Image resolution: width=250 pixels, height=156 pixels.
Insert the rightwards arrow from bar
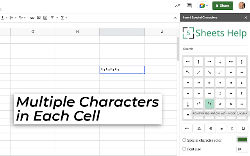point(231,94)
